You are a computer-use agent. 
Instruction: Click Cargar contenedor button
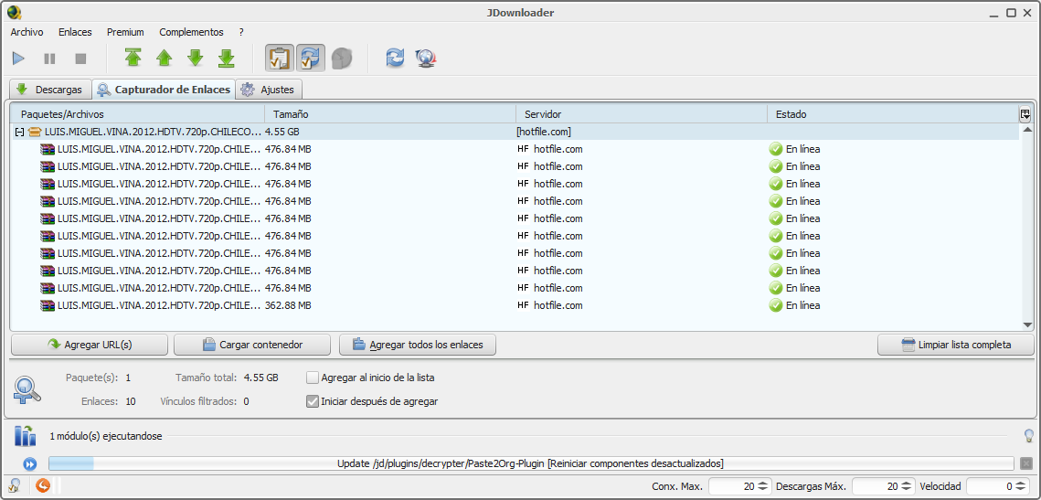pyautogui.click(x=252, y=345)
